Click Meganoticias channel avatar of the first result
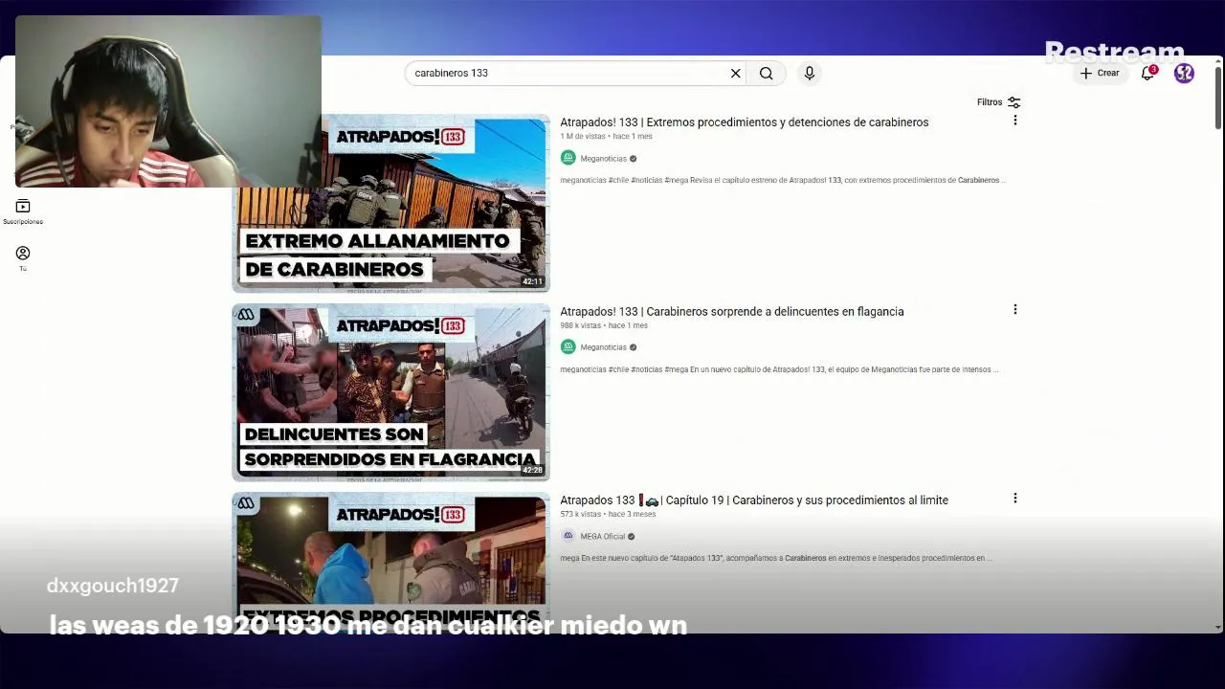The height and width of the screenshot is (689, 1225). [568, 158]
